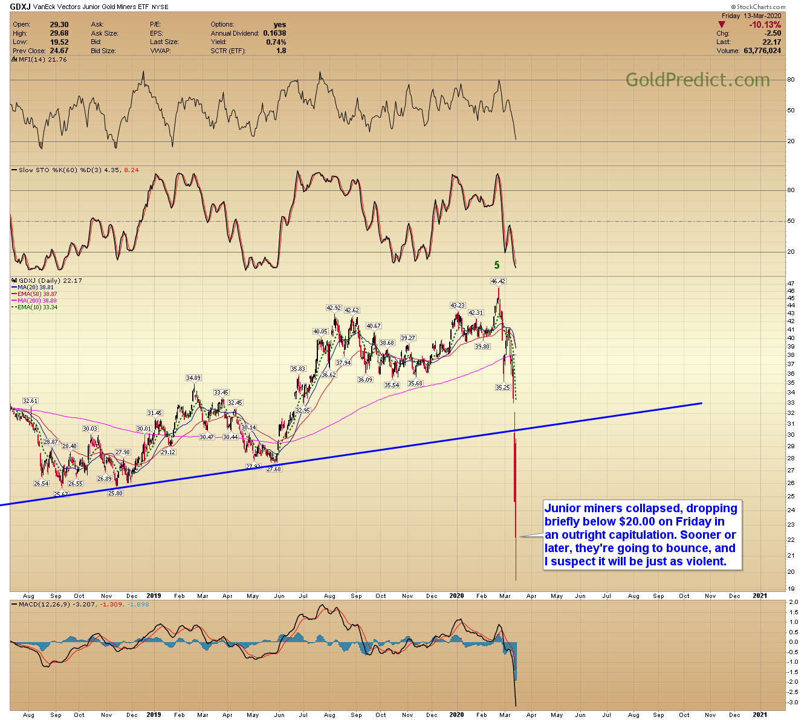Click the 42.62 price label
Image resolution: width=810 pixels, height=720 pixels.
(352, 310)
